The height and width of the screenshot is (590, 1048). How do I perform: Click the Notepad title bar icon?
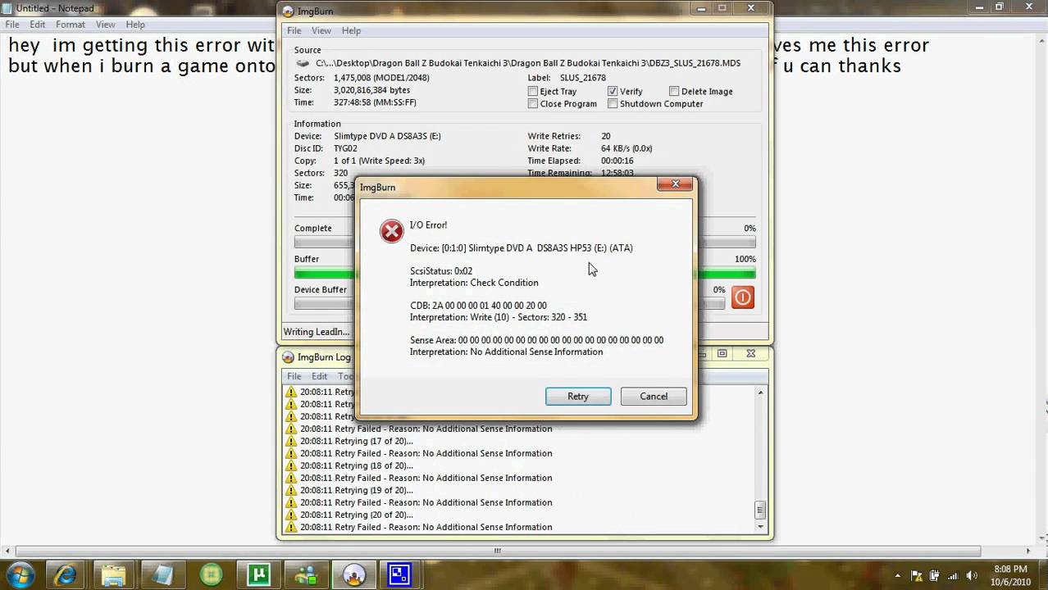pos(8,8)
